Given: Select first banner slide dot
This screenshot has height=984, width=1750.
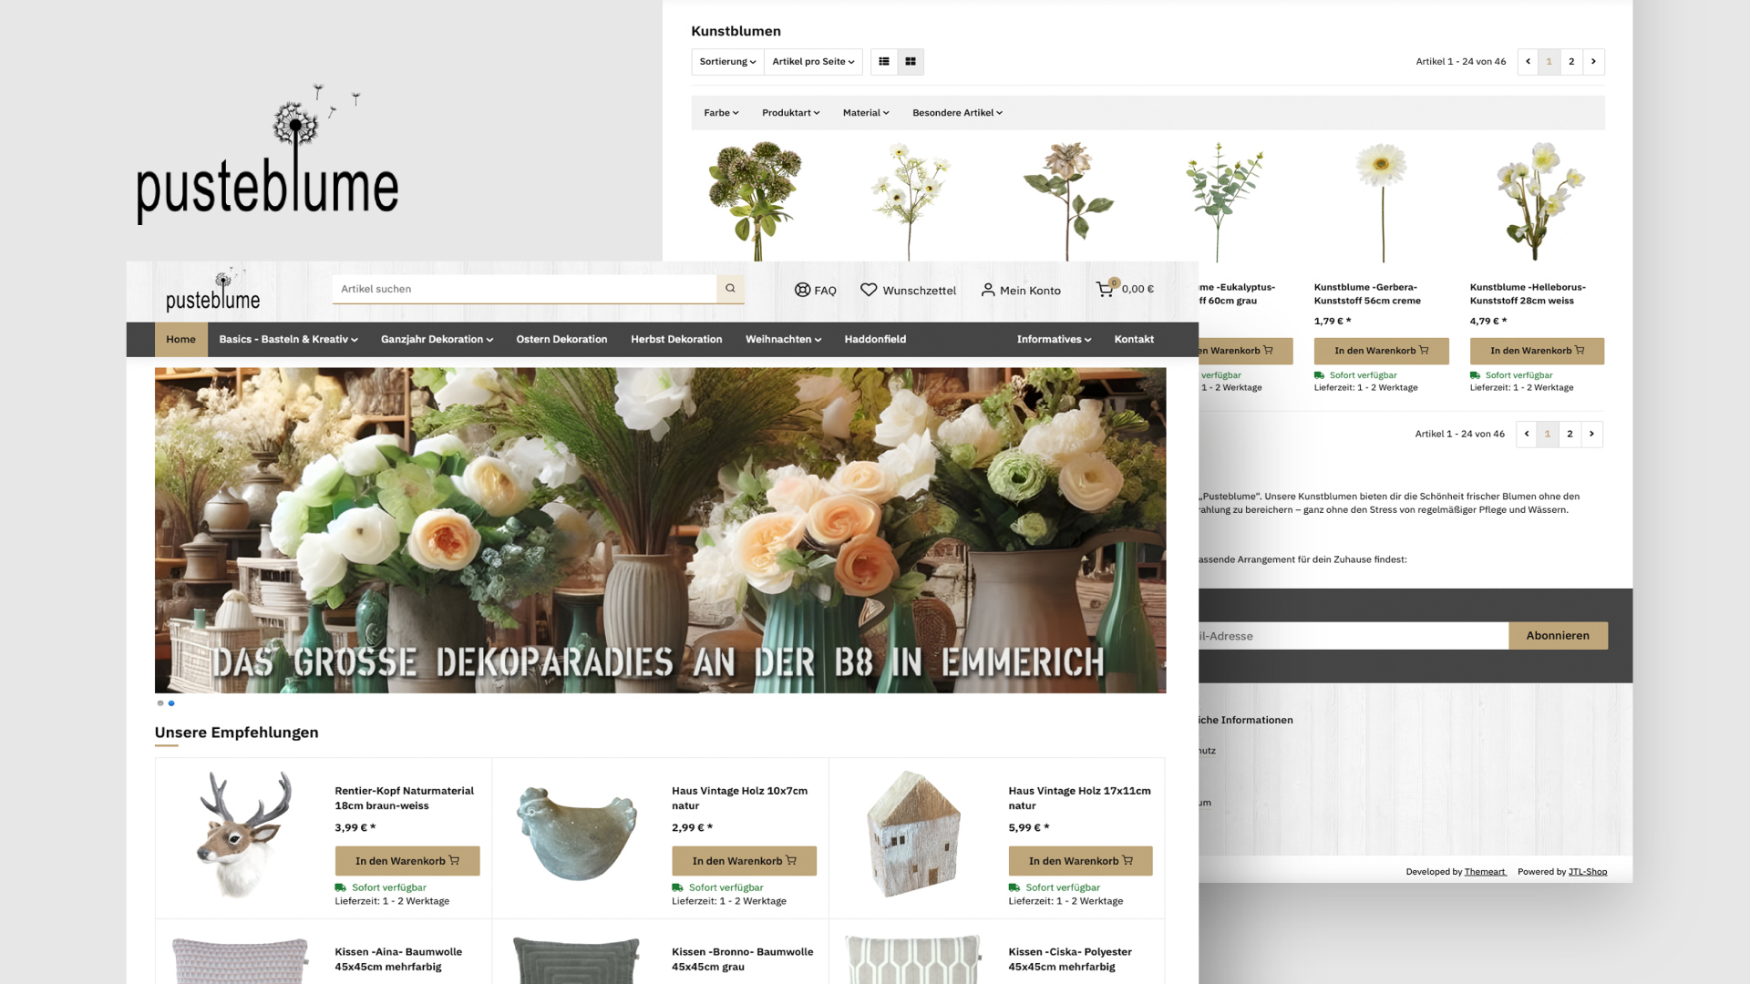Looking at the screenshot, I should (160, 703).
